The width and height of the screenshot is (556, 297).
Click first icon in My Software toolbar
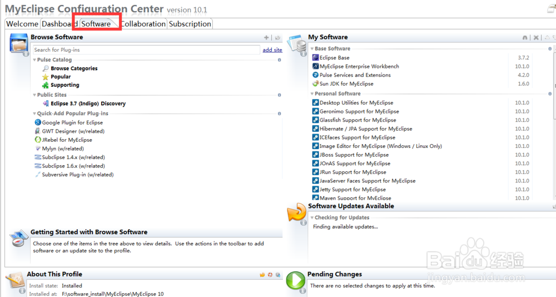(x=525, y=37)
